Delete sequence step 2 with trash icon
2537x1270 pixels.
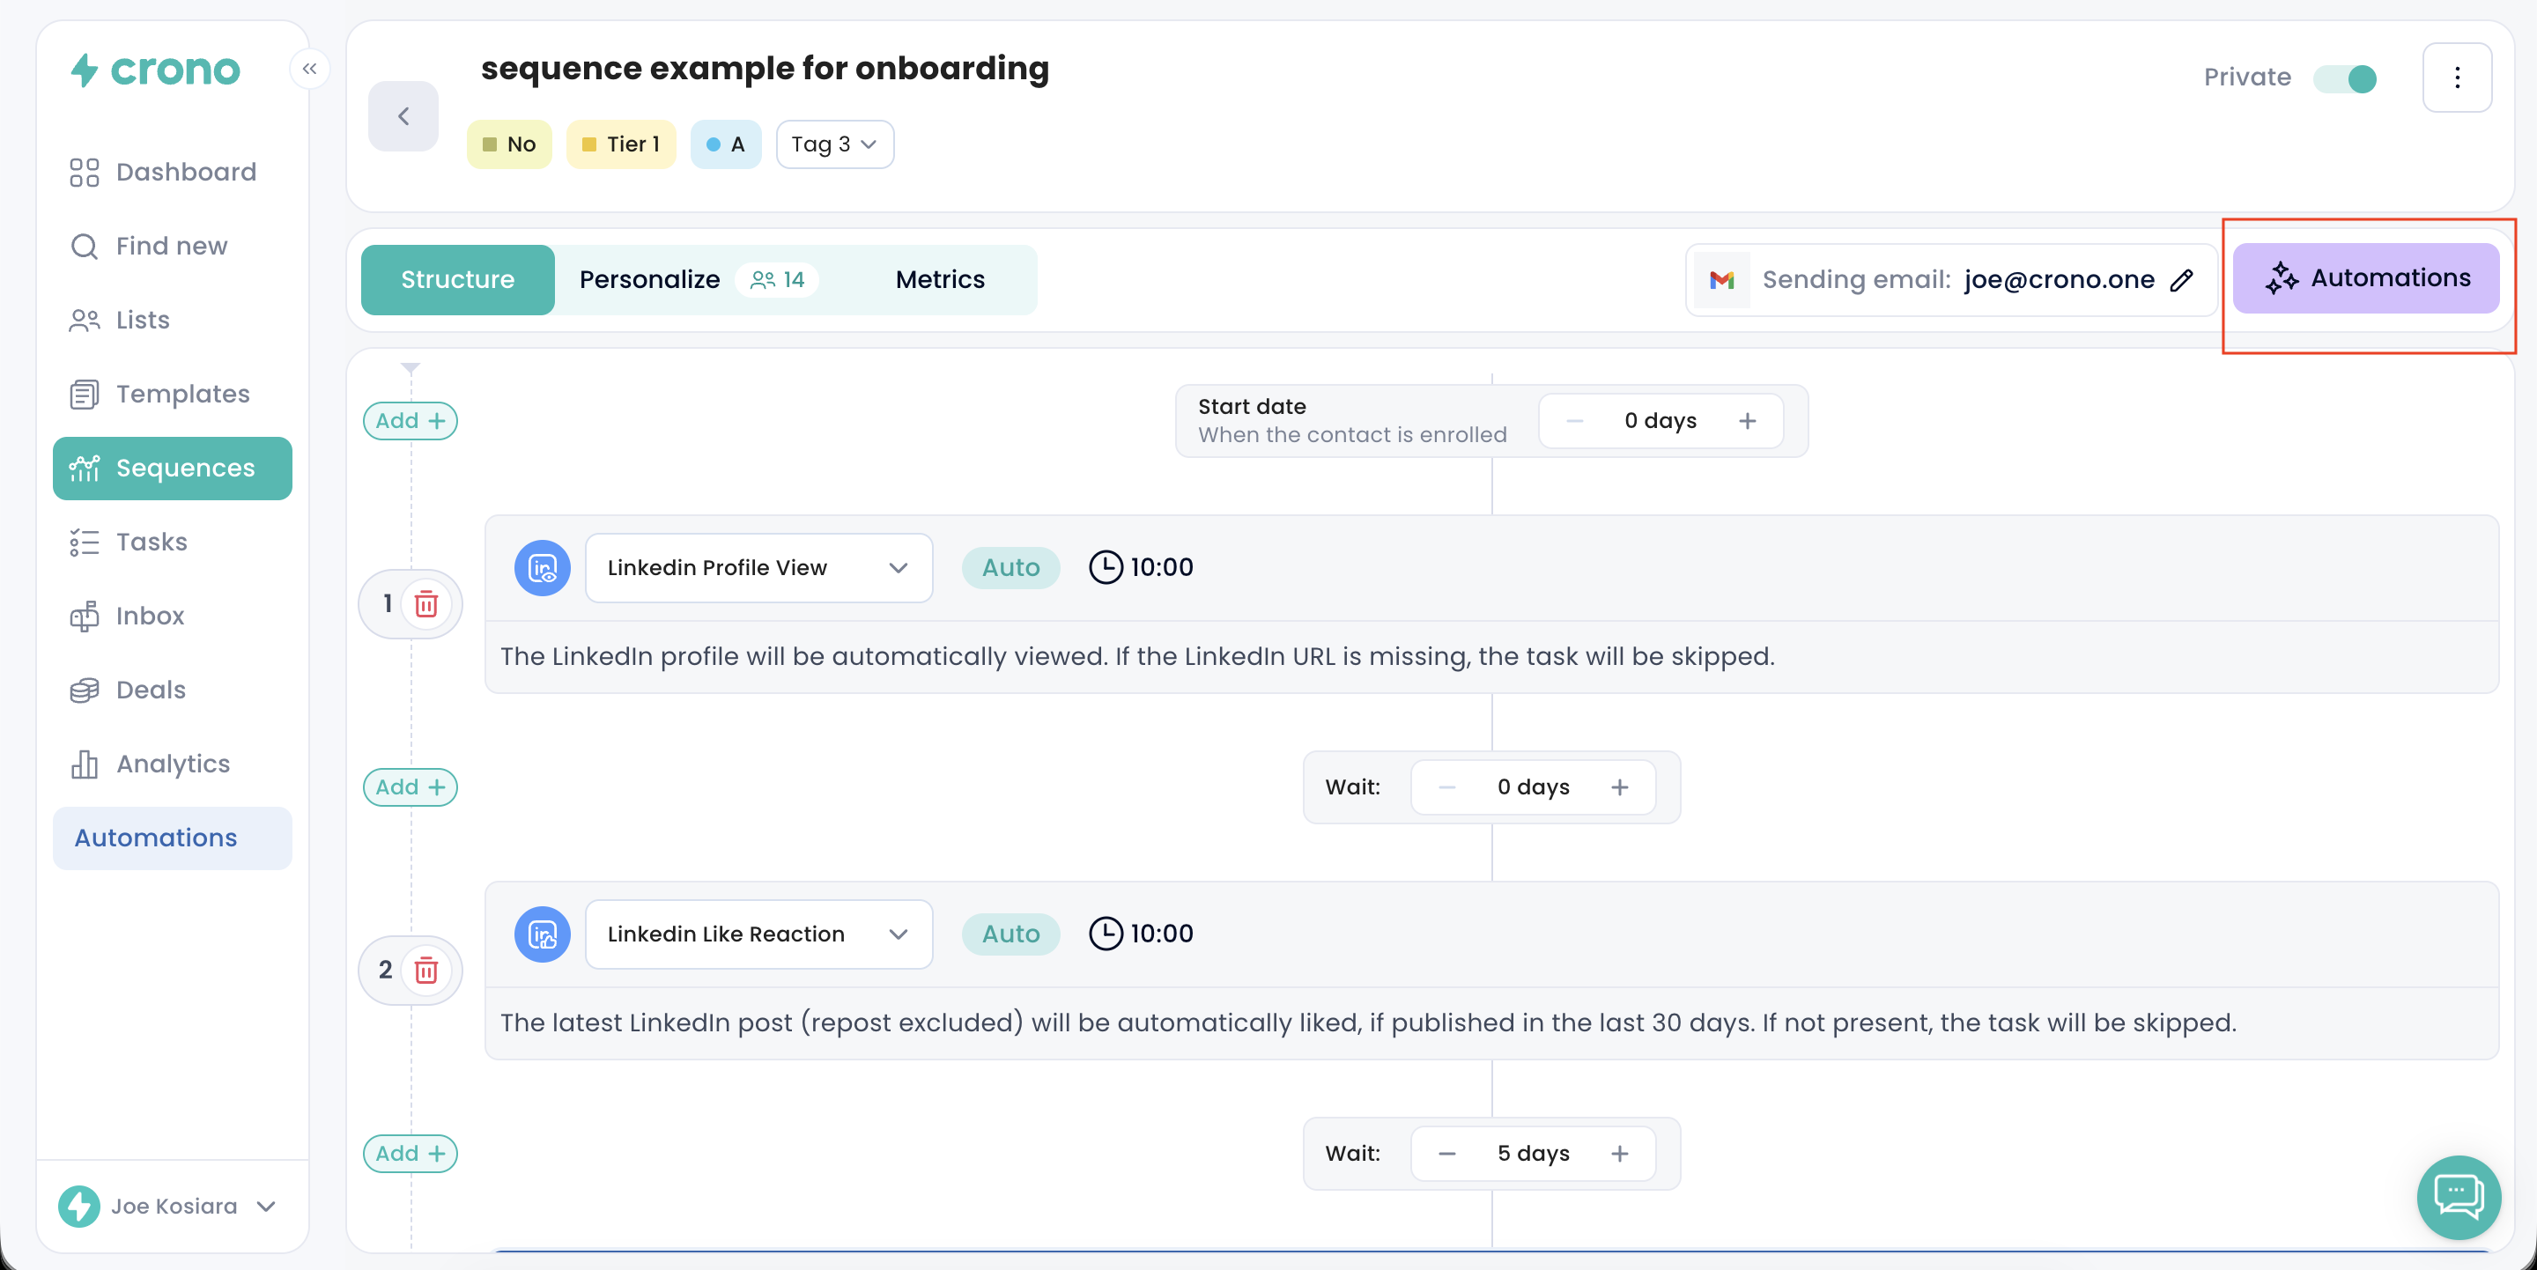pyautogui.click(x=425, y=970)
